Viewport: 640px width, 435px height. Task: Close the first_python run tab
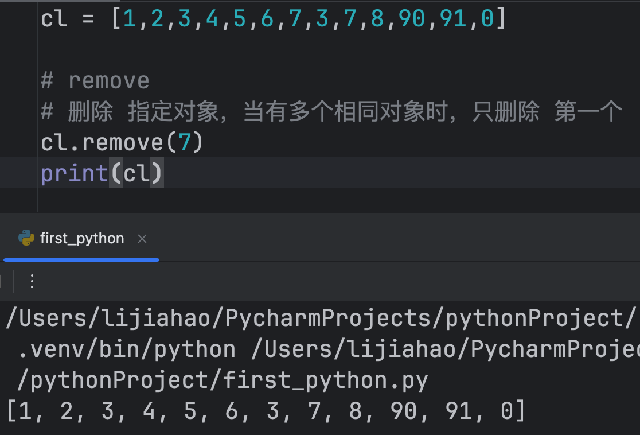[x=142, y=239]
